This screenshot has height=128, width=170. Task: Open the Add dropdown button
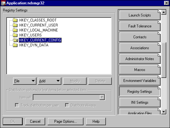(x=50, y=81)
